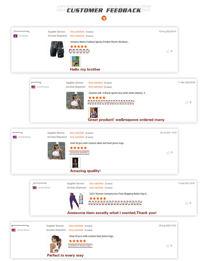Open the Custom link: 9 Black sports bra title
Screen dimensions: 208x261
[x=118, y=93]
